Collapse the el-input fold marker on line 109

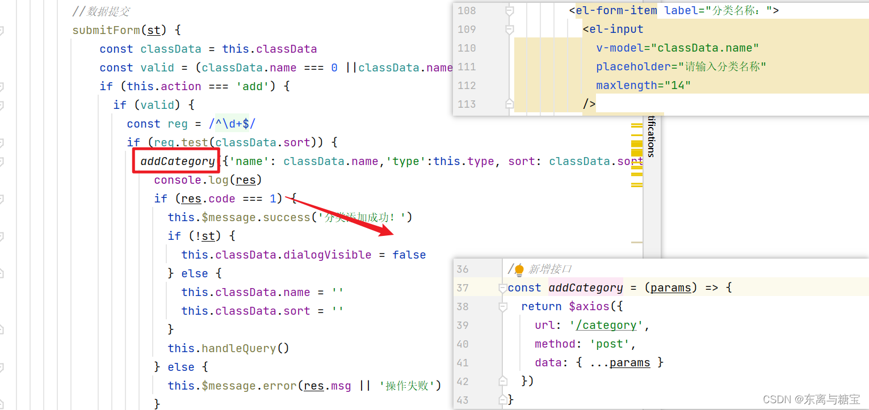pos(509,29)
